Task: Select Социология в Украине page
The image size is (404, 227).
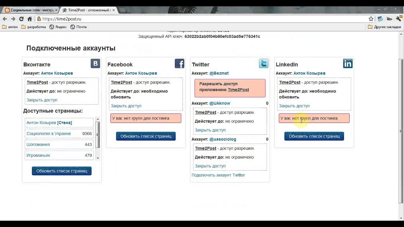Action: 59,134
